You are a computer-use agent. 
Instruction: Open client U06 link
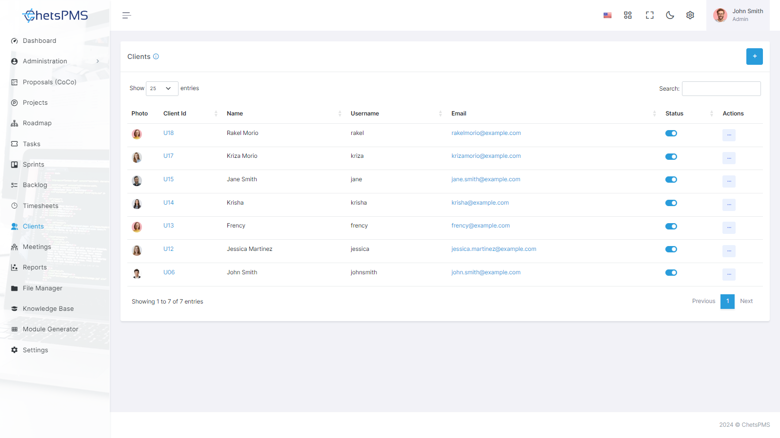(169, 272)
